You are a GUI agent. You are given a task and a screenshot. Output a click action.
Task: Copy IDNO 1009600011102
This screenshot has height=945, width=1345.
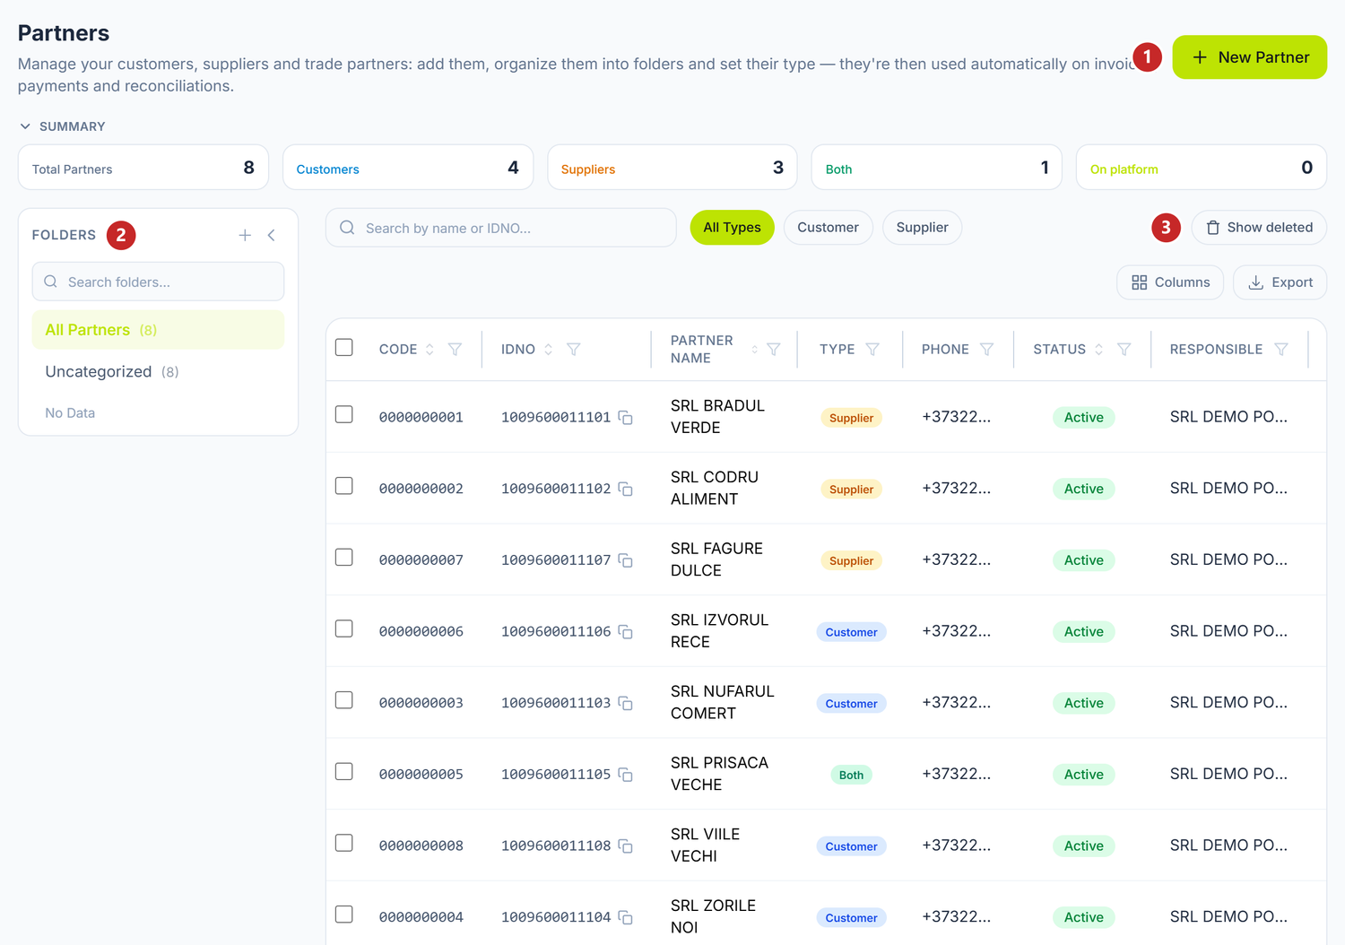pyautogui.click(x=626, y=490)
